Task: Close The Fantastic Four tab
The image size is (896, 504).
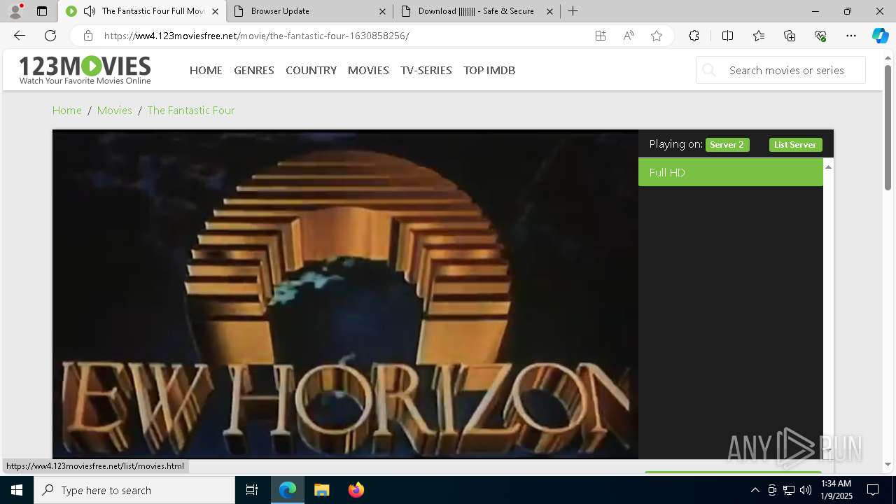Action: click(215, 11)
